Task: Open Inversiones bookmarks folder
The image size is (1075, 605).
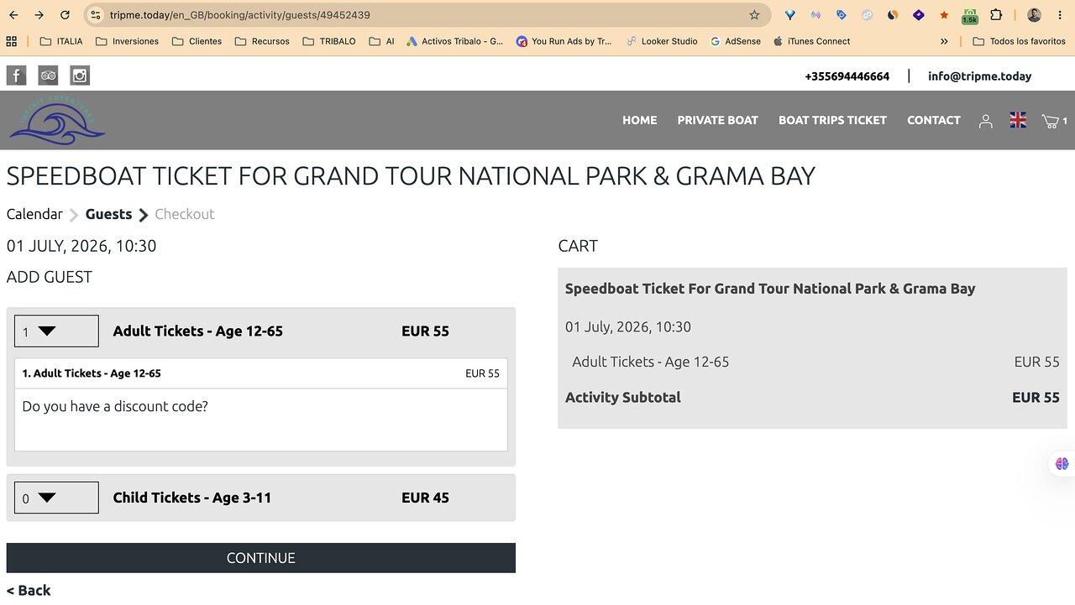Action: [x=127, y=41]
